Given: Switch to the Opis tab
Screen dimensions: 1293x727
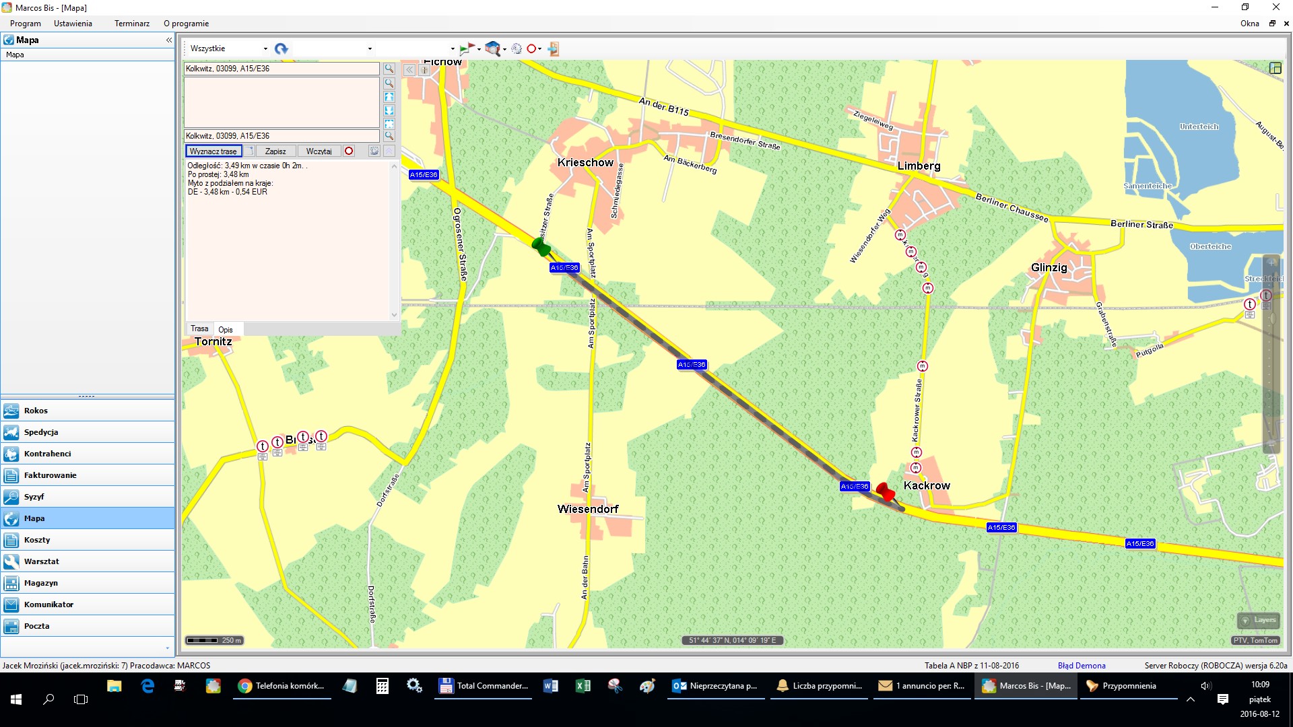Looking at the screenshot, I should 226,329.
